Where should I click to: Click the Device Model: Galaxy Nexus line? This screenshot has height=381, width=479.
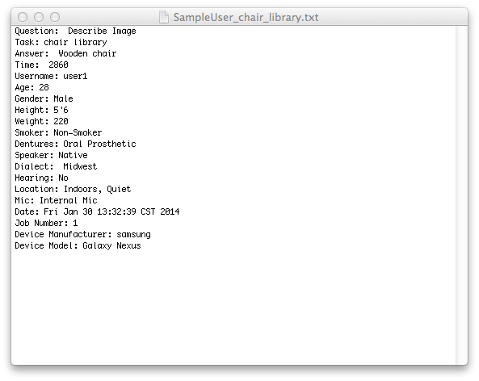78,245
